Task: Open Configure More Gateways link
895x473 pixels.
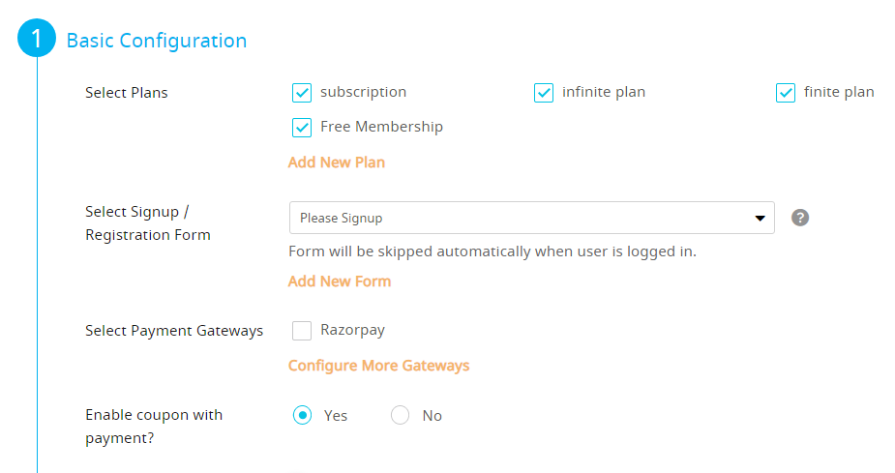Action: coord(378,366)
